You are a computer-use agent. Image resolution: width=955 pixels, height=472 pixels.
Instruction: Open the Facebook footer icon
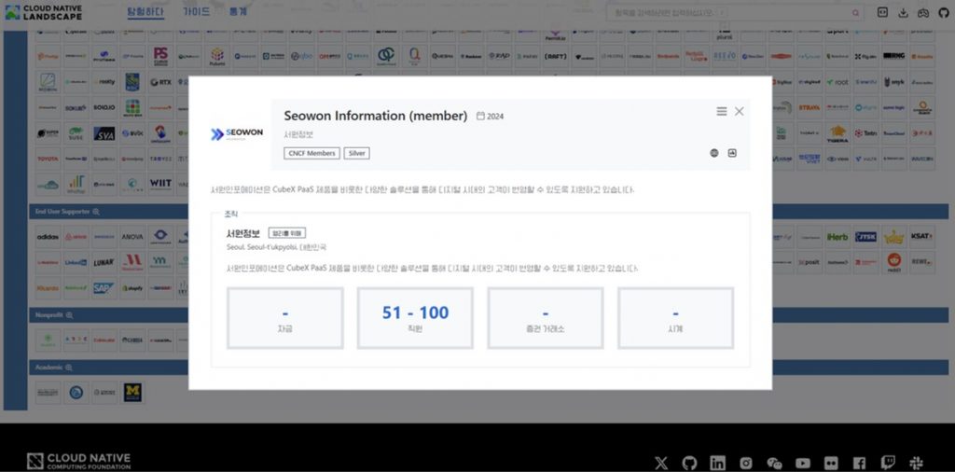point(859,464)
